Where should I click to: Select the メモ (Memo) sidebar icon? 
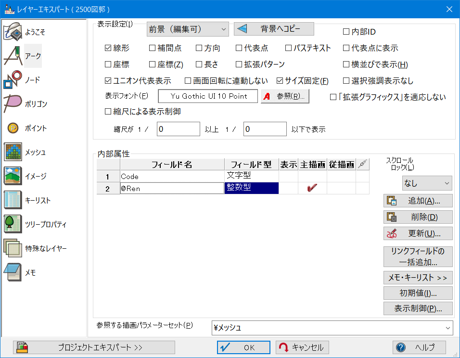13,272
